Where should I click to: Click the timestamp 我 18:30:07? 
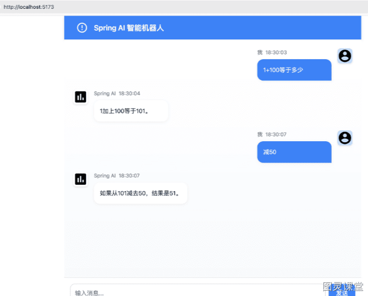(272, 134)
